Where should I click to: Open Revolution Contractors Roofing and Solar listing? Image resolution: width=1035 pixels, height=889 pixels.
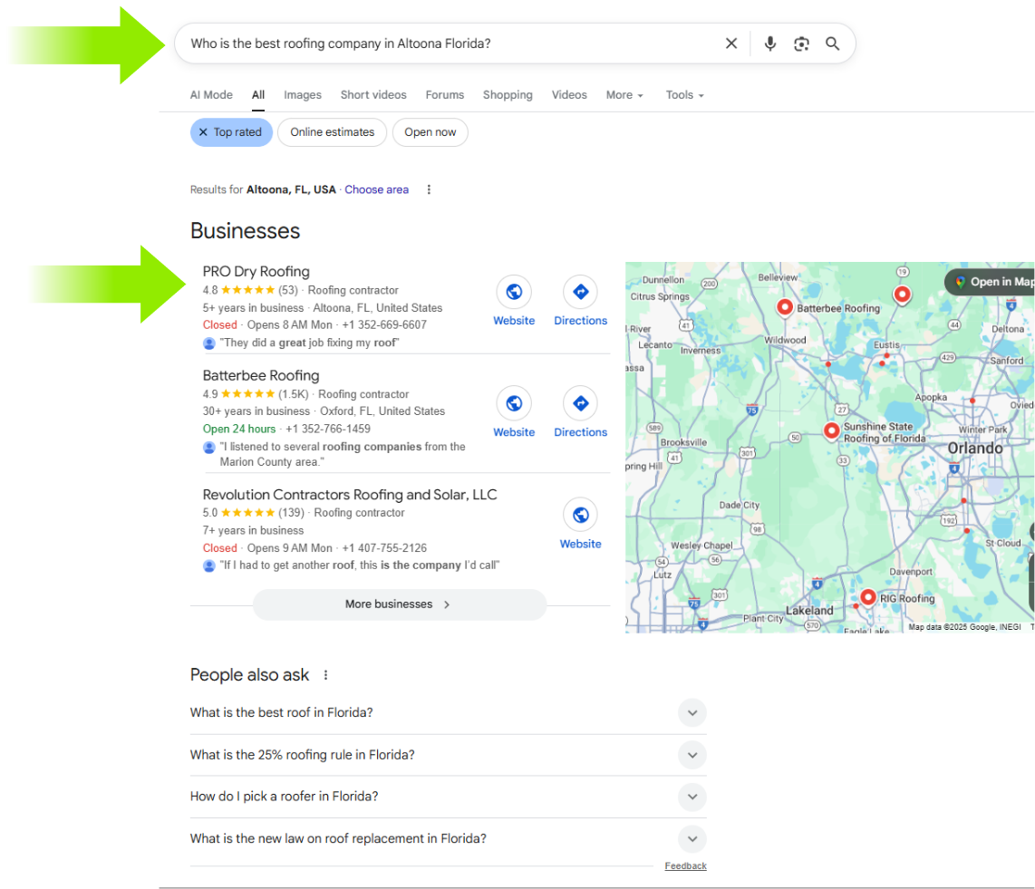[x=350, y=494]
